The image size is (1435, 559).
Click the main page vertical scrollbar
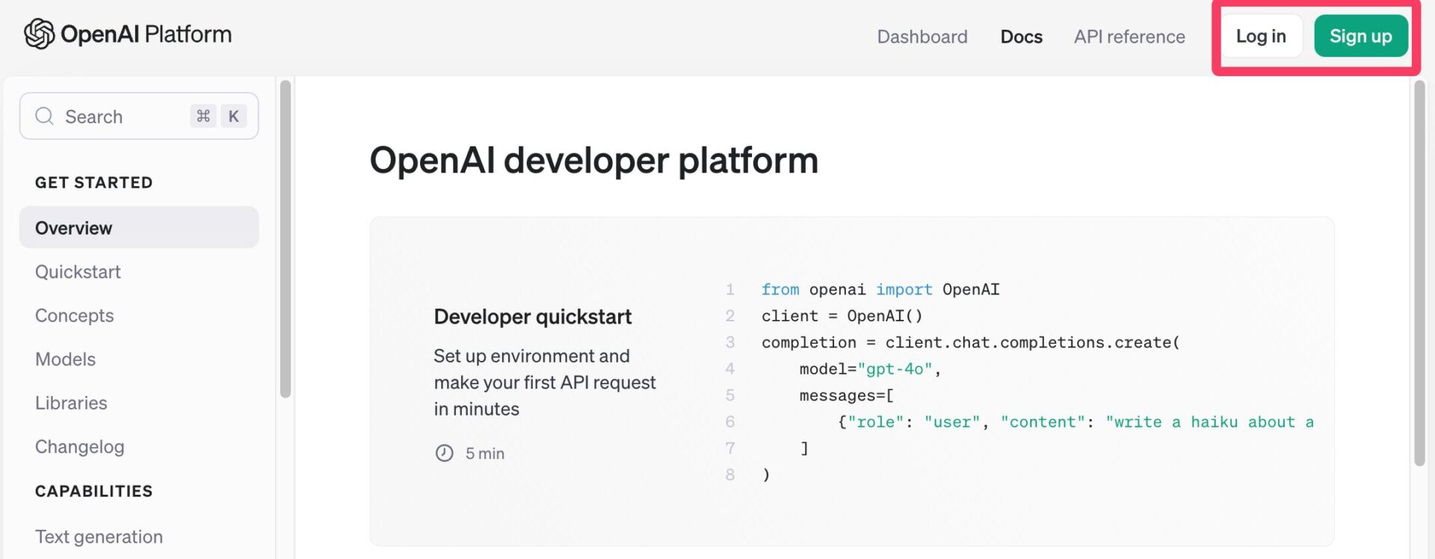pyautogui.click(x=1419, y=273)
